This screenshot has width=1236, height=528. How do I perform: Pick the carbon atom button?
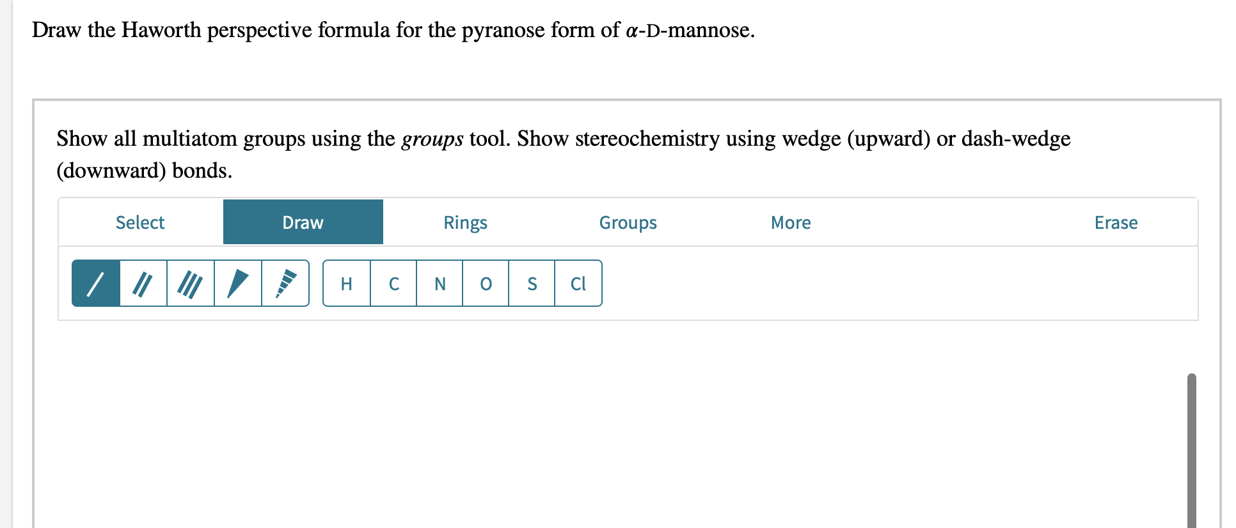pos(393,283)
